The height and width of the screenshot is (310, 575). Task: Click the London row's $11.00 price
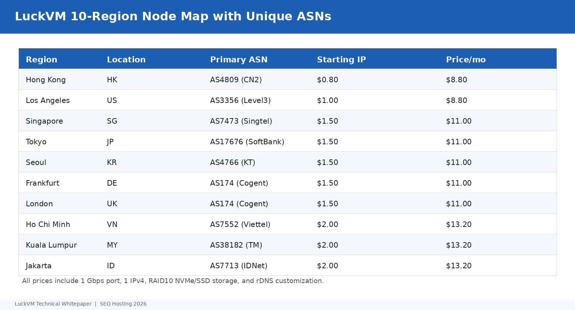459,204
